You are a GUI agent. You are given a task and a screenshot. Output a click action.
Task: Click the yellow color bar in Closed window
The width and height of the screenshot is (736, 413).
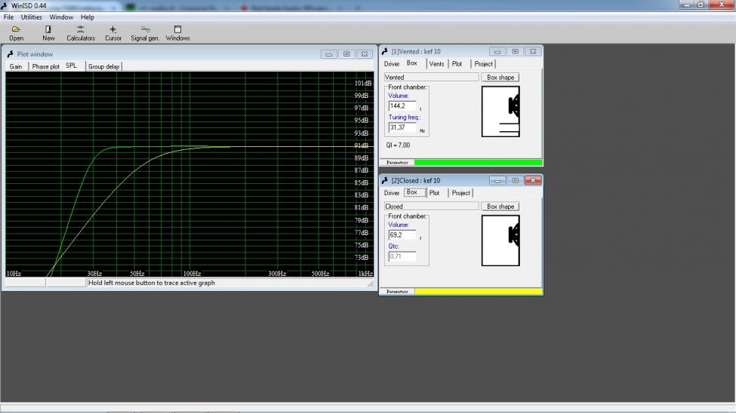478,291
